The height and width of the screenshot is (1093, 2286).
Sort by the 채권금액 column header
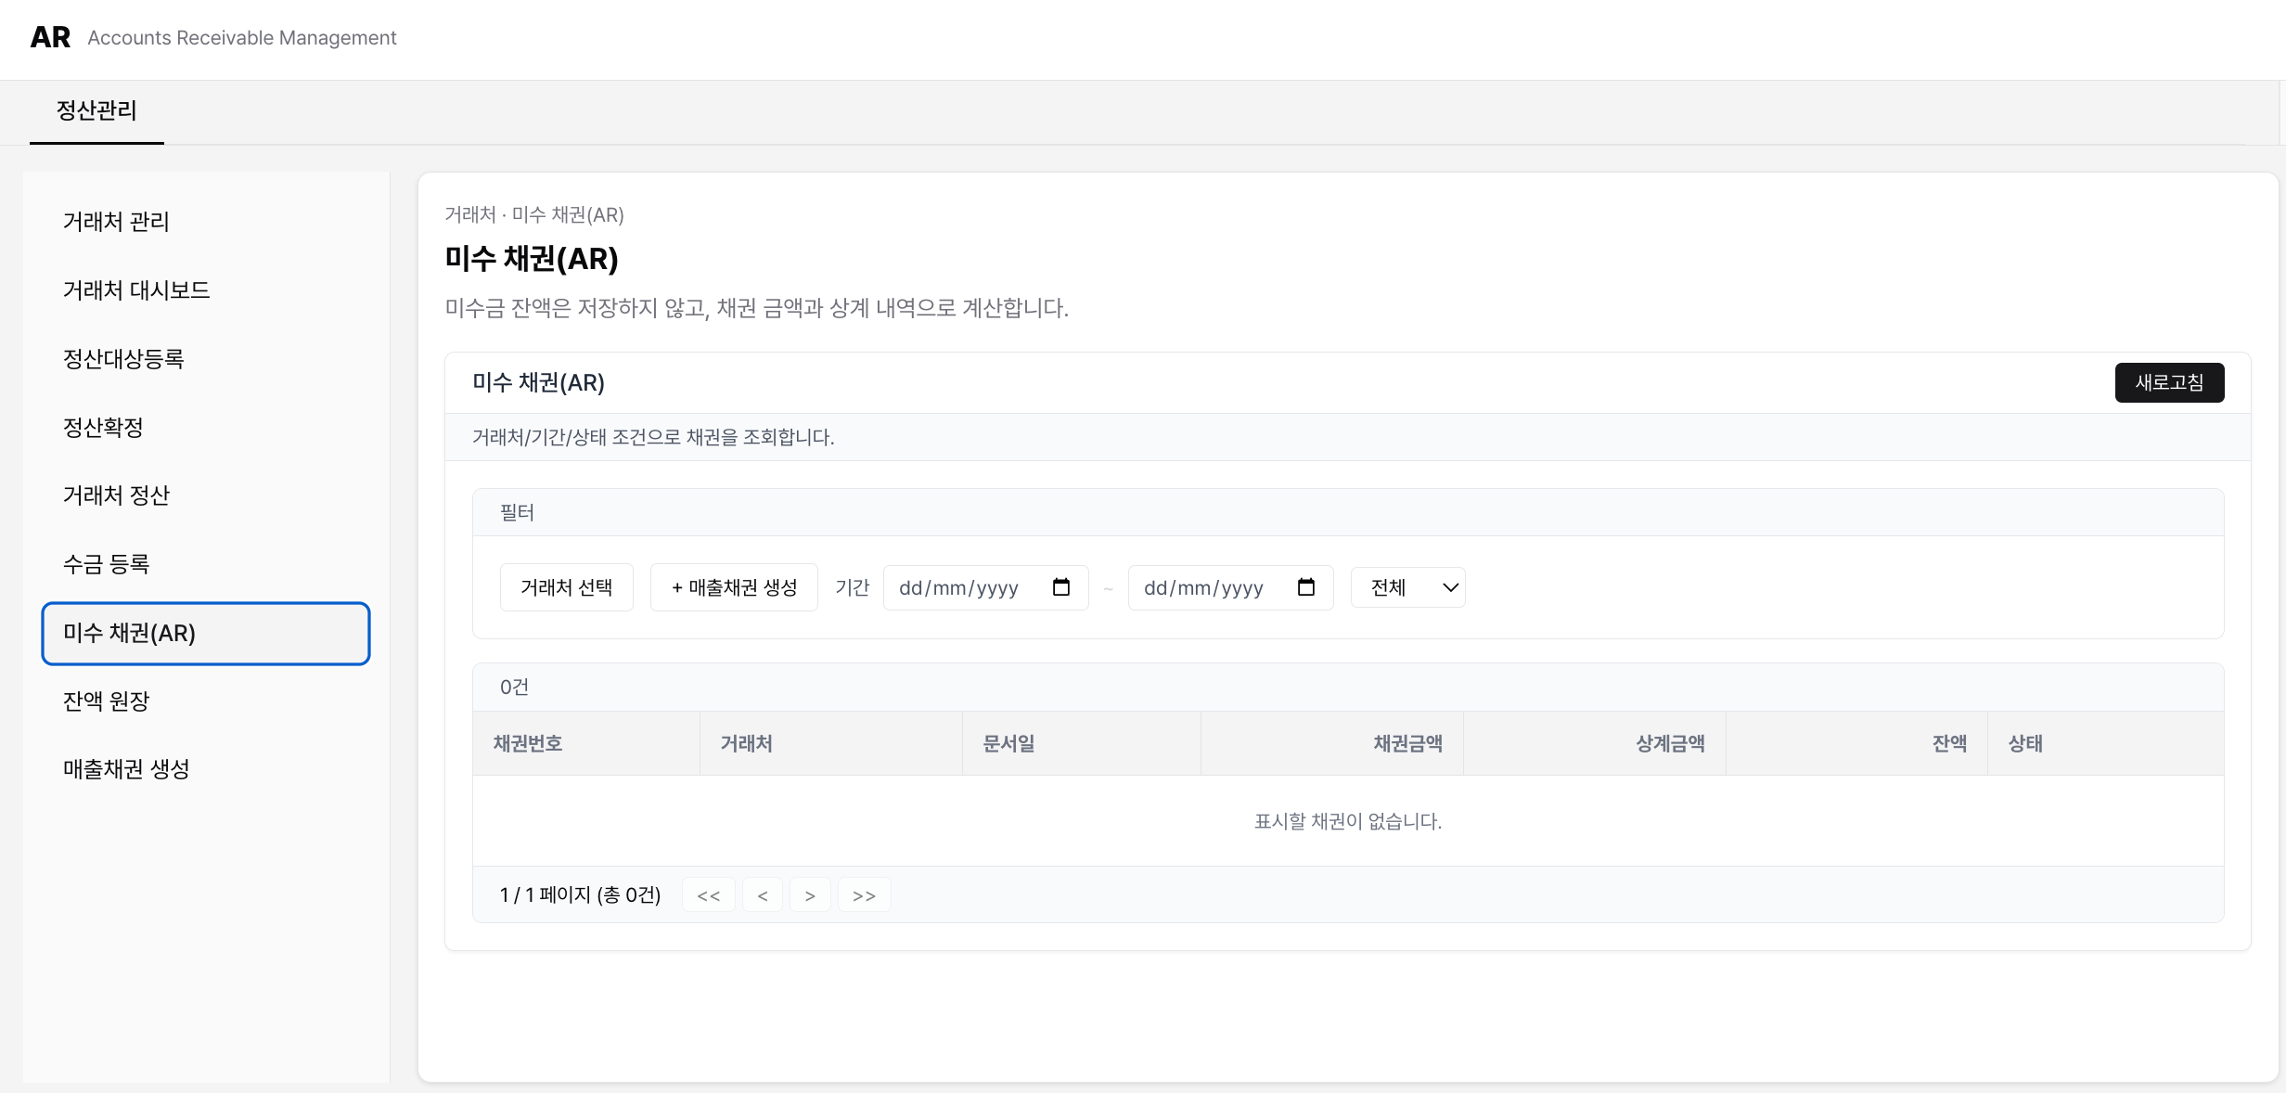[1407, 743]
